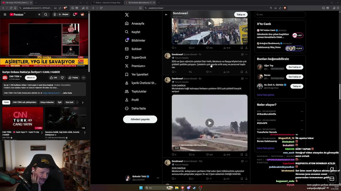Click Daha fazla göster under suggestions
341x191 pixels.
(x=266, y=95)
